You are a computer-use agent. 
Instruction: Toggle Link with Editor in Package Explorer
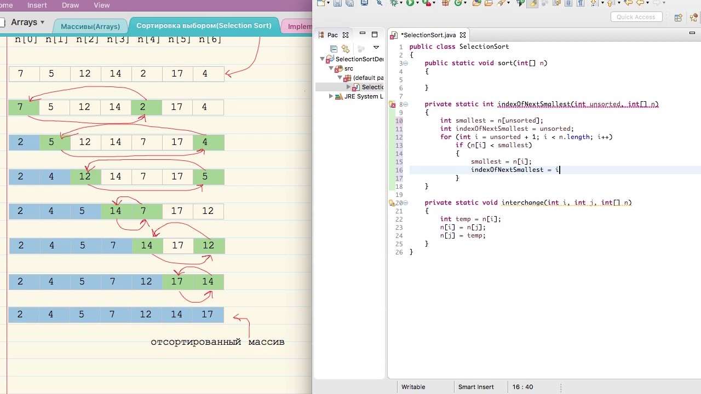tap(346, 49)
